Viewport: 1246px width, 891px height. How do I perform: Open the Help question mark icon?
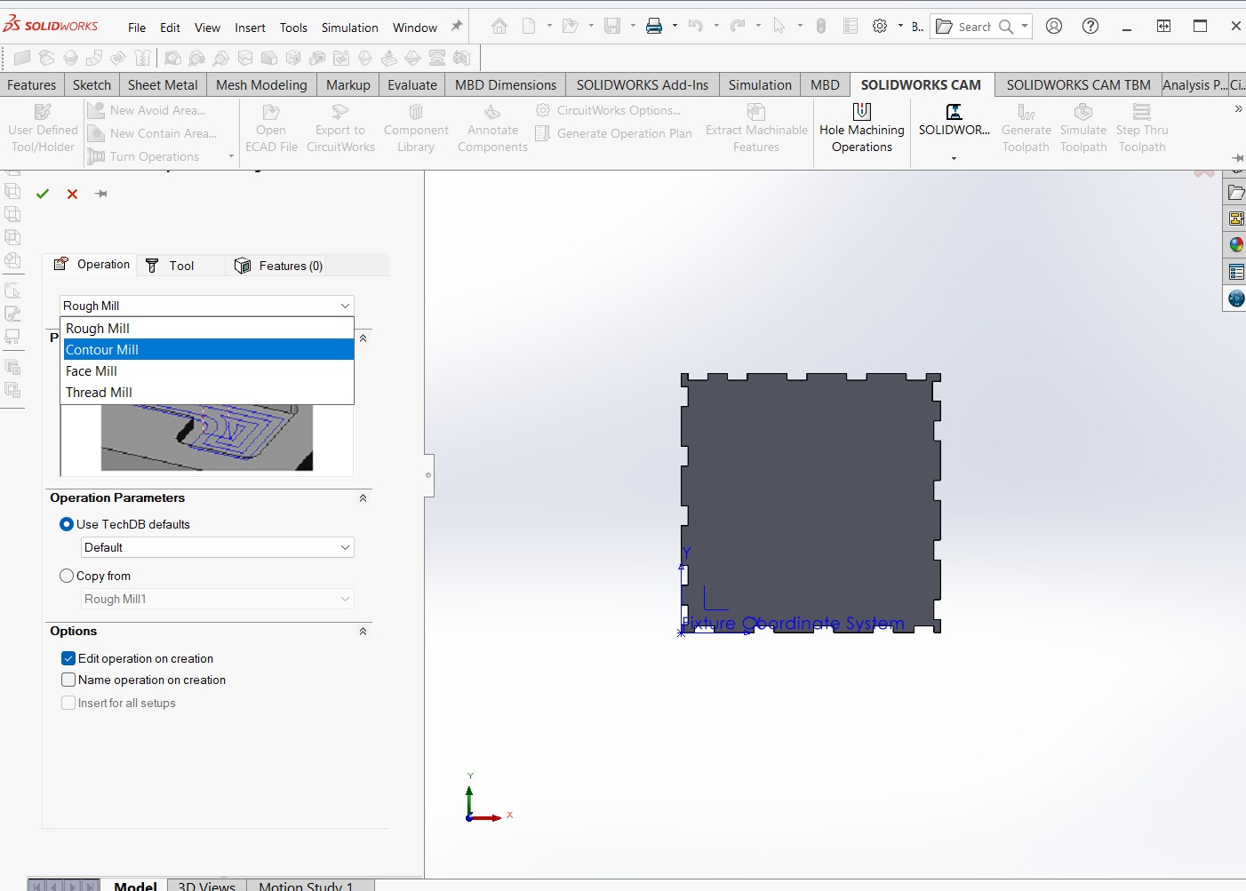click(x=1090, y=26)
